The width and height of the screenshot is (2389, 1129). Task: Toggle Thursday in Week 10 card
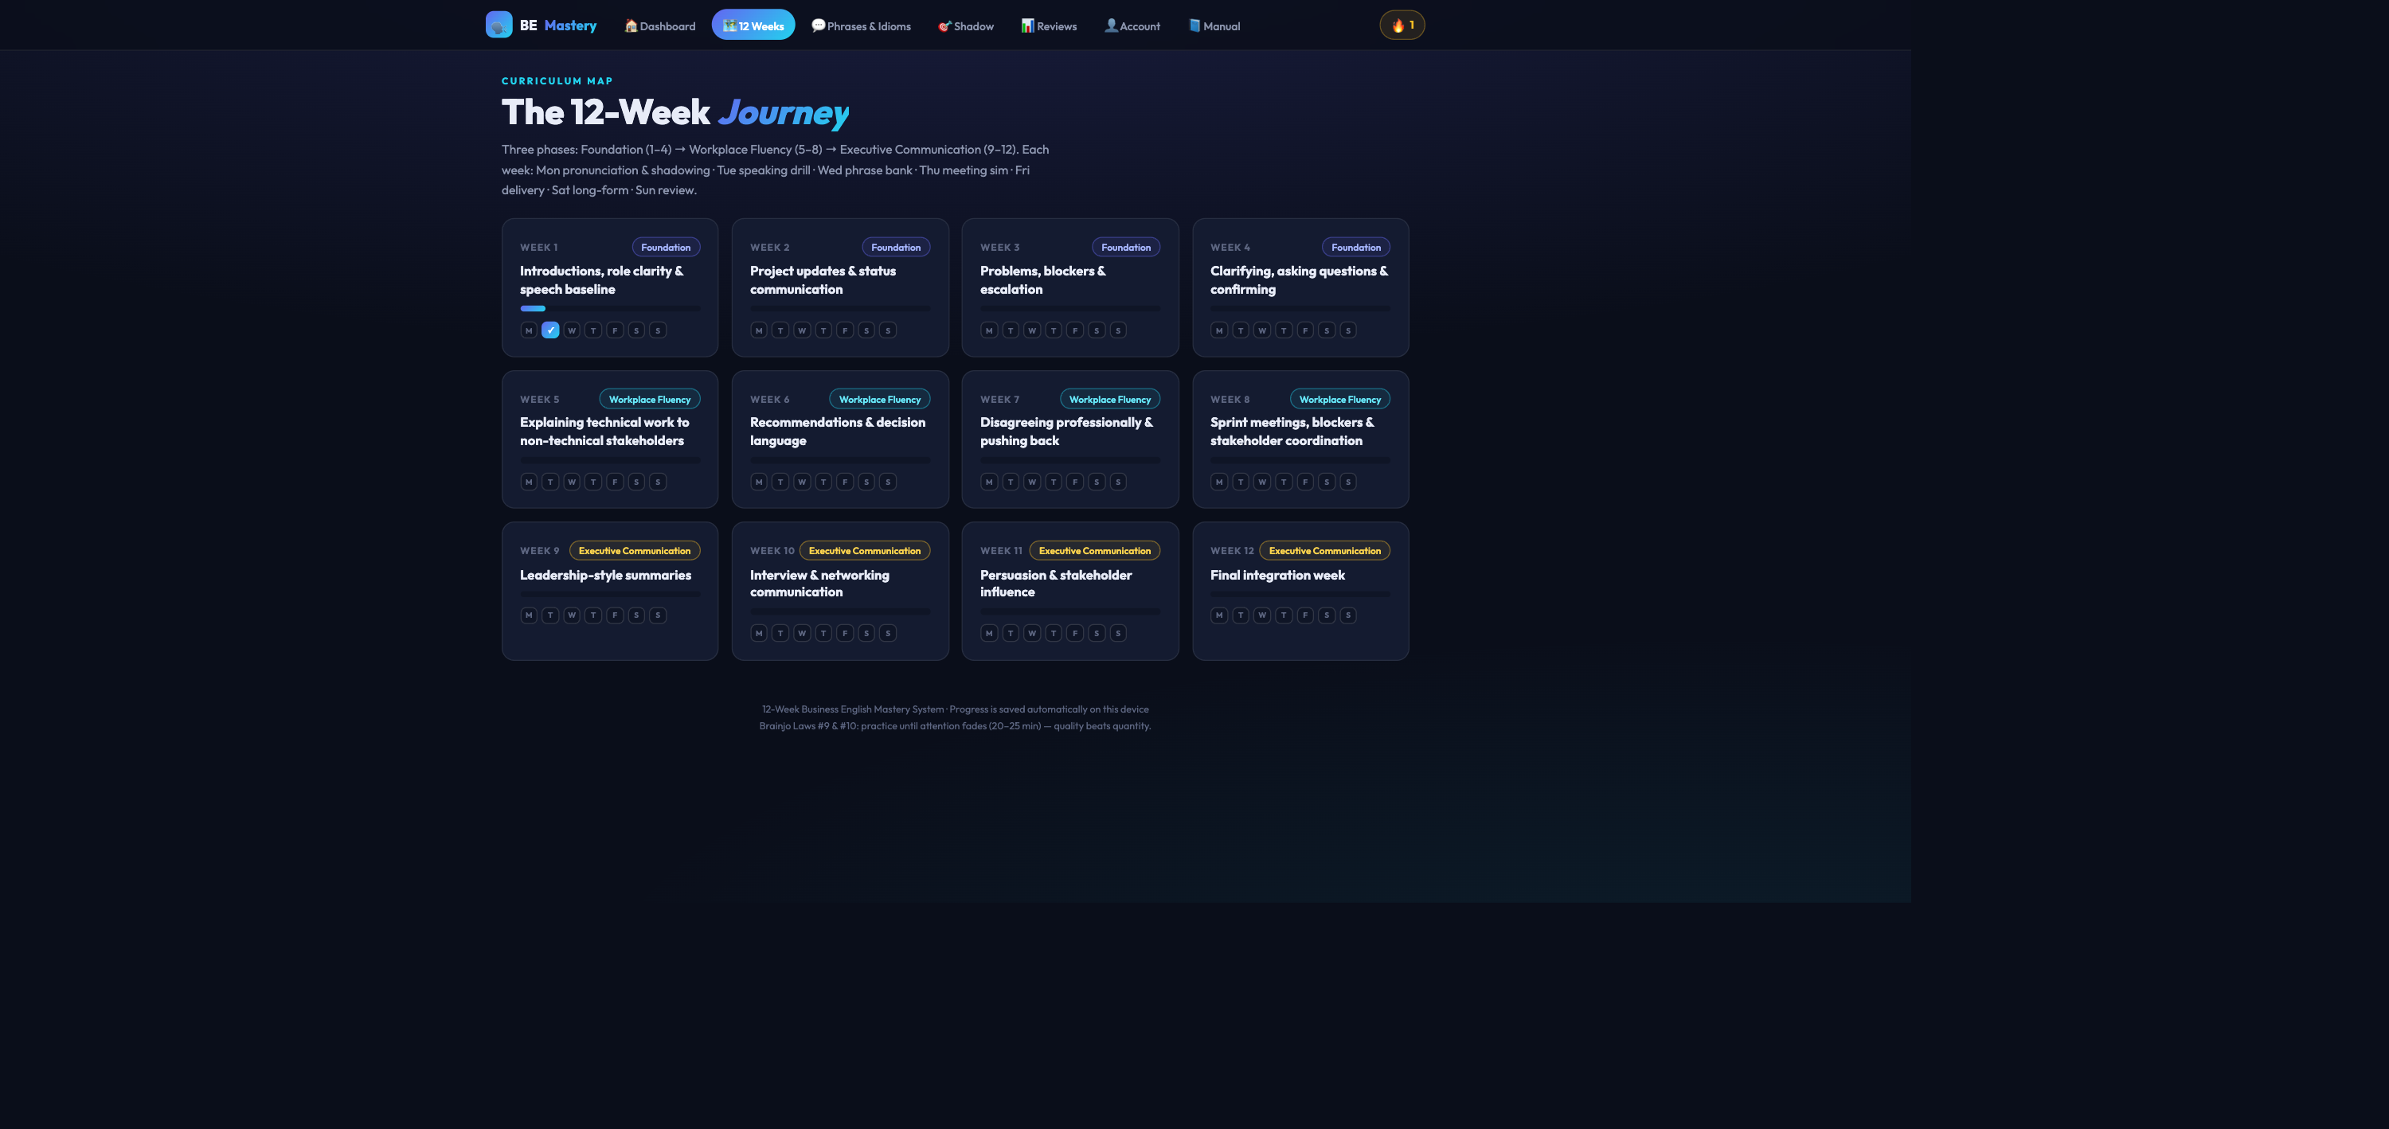(823, 633)
